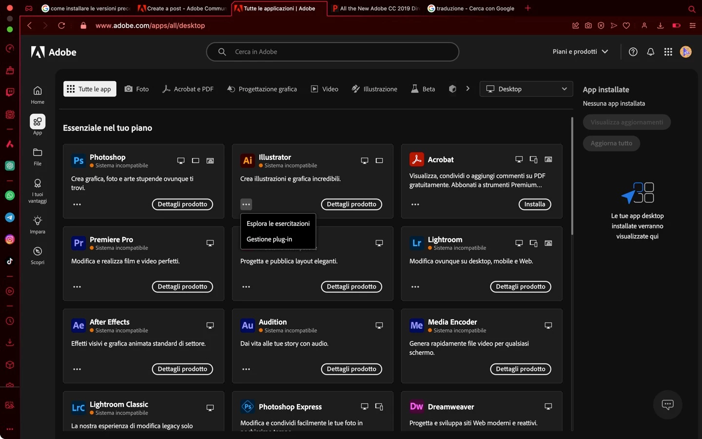Screen dimensions: 702x439
Task: Switch to the Beta category tab
Action: [423, 89]
